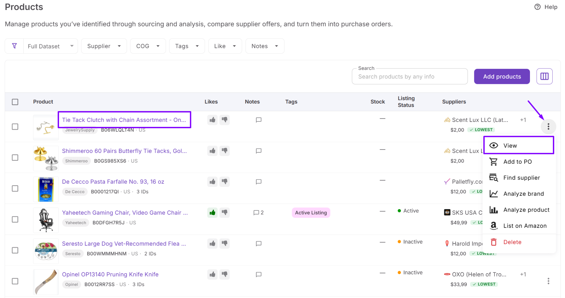The image size is (565, 298).
Task: Click the Yaheetech brand chip
Action: (x=76, y=223)
